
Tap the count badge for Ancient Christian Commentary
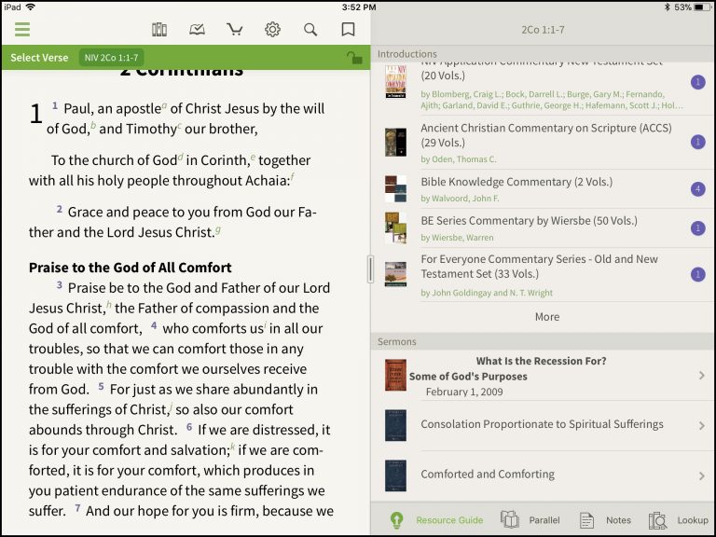697,142
